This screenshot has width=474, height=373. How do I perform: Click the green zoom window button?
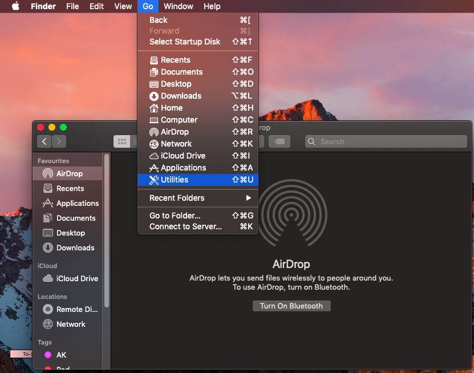(63, 127)
